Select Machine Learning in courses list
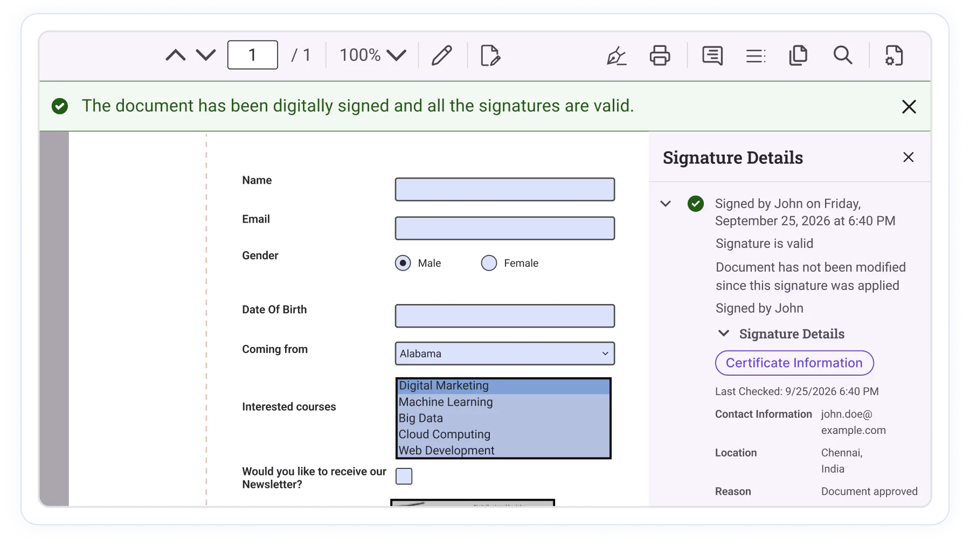 pyautogui.click(x=504, y=402)
